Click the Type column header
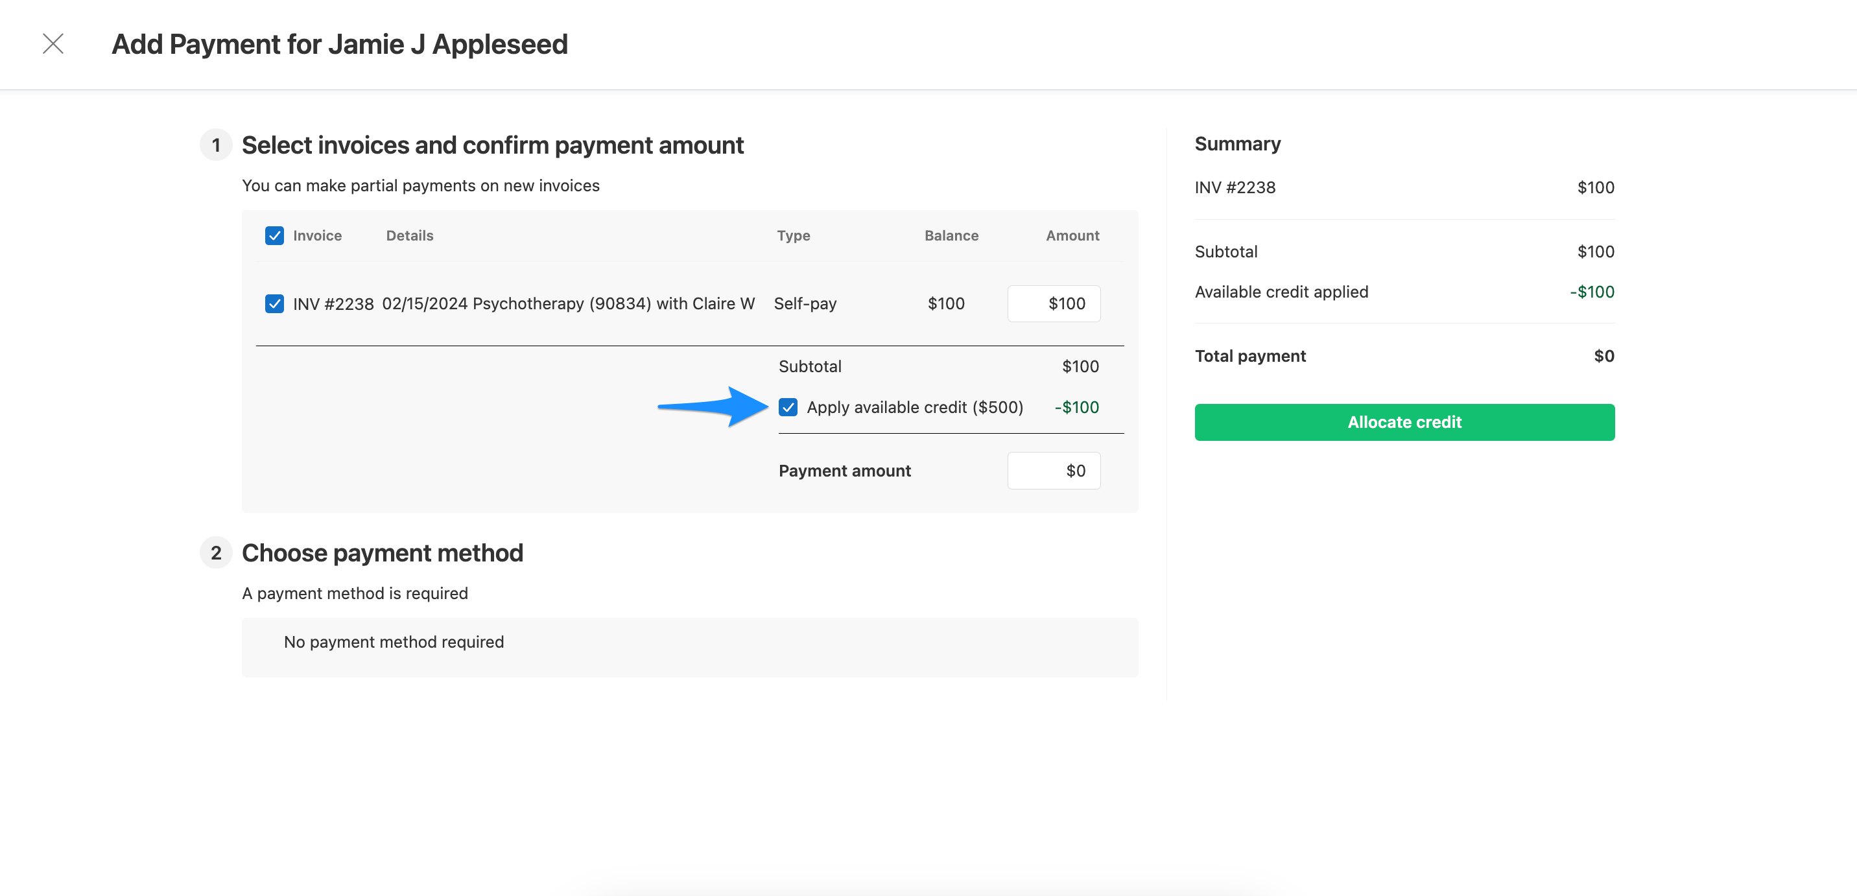The image size is (1857, 896). pos(793,235)
